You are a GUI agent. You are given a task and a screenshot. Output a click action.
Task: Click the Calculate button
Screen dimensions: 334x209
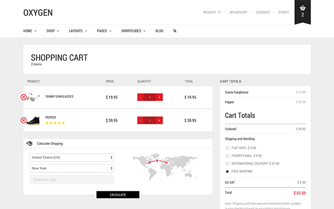coord(118,195)
